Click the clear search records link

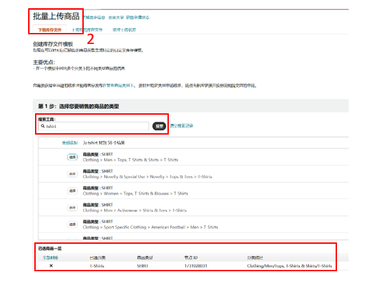point(181,126)
